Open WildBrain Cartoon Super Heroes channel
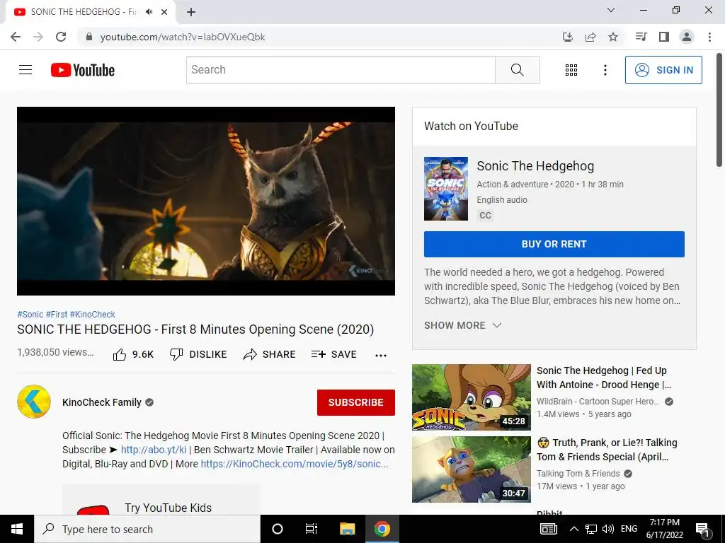 point(598,402)
